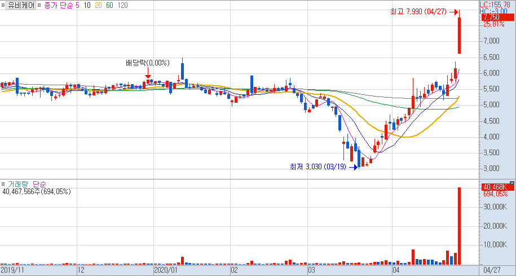This screenshot has width=516, height=276.
Task: Click the 거래량 volume indicator label
Action: click(18, 184)
